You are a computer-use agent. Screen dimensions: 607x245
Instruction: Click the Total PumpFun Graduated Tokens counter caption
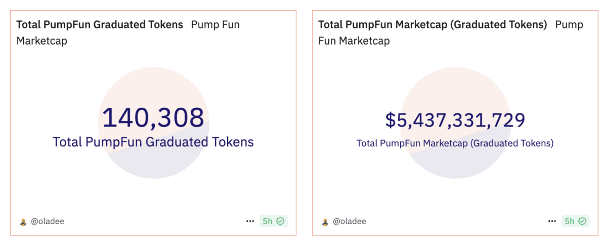[153, 142]
